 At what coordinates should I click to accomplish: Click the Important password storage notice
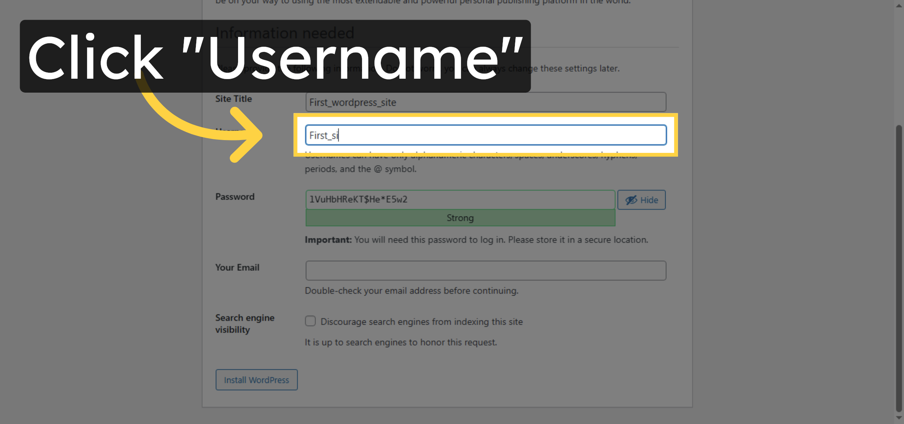click(x=476, y=239)
